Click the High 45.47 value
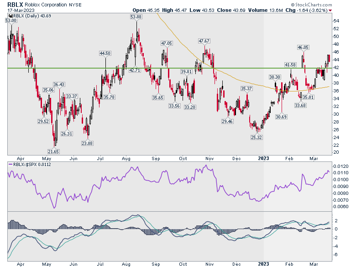Viewport: 356px width, 268px height. click(x=174, y=10)
